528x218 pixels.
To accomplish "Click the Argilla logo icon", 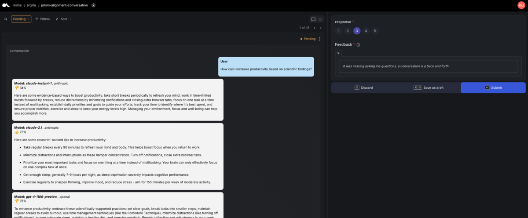I will coord(5,5).
